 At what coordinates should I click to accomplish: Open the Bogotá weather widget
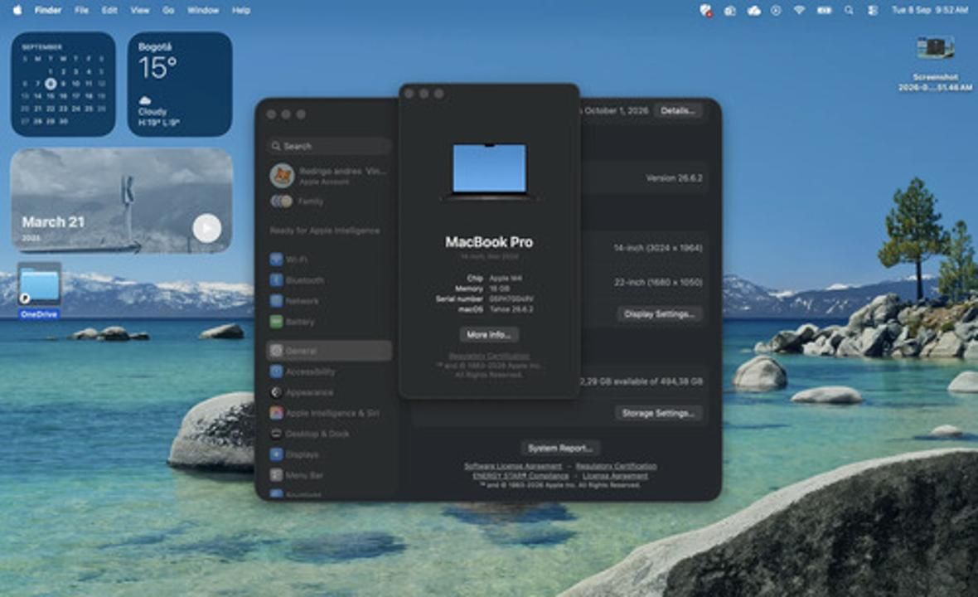pos(180,85)
